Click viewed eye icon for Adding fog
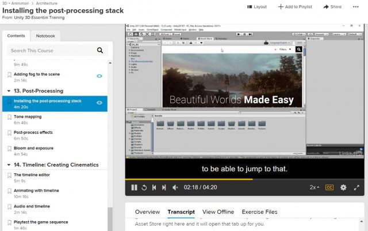This screenshot has width=368, height=231. pos(99,76)
